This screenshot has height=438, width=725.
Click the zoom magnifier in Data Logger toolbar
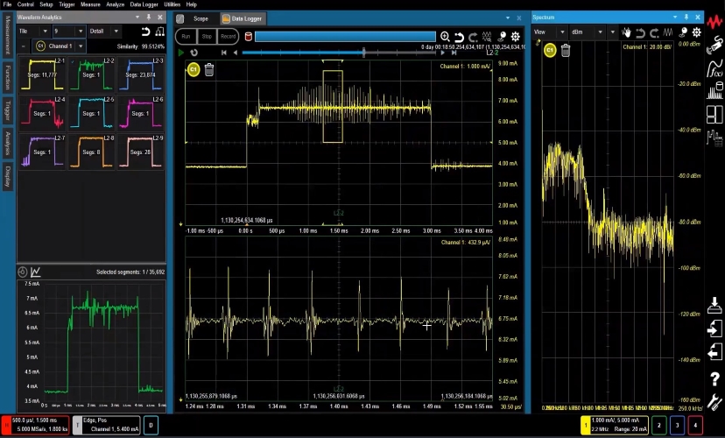445,37
